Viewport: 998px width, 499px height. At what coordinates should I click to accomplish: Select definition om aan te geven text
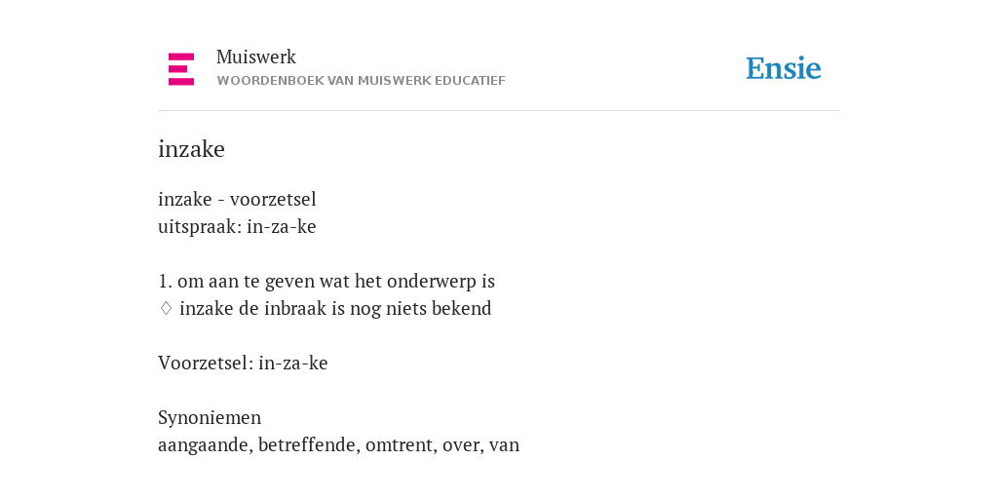point(336,282)
